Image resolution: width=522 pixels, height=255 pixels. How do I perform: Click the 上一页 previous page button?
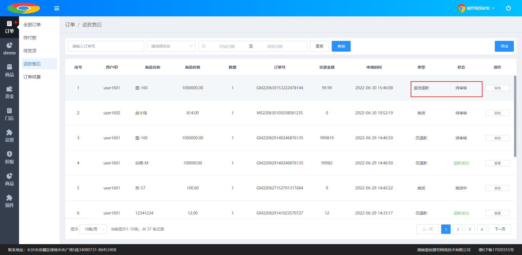pos(428,229)
